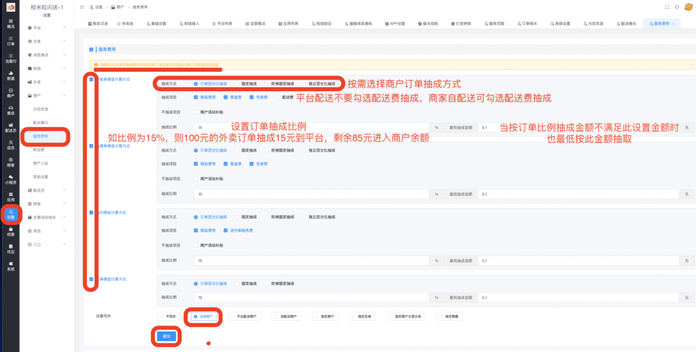696x352 pixels.
Task: Open the 小程序 section in left rail
Action: tap(11, 179)
